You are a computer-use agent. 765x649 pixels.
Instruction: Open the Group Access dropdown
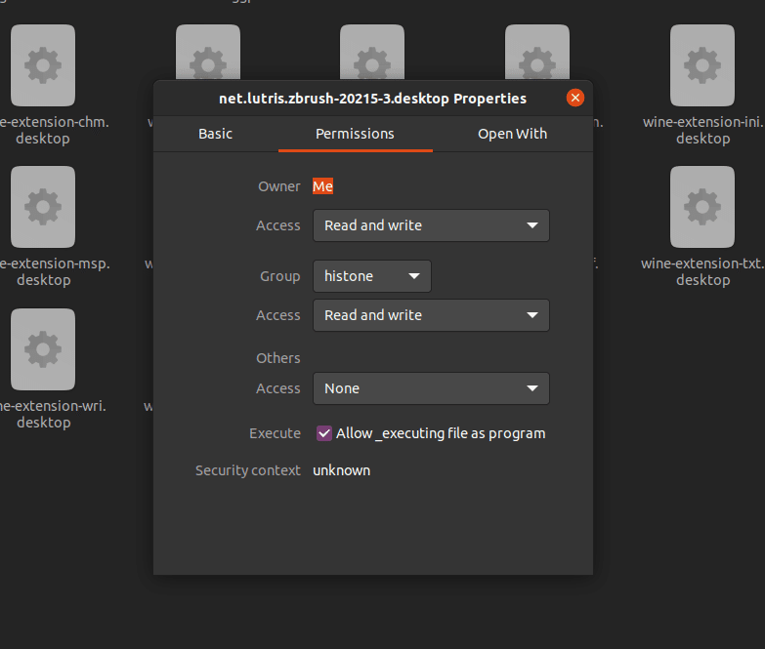(431, 315)
